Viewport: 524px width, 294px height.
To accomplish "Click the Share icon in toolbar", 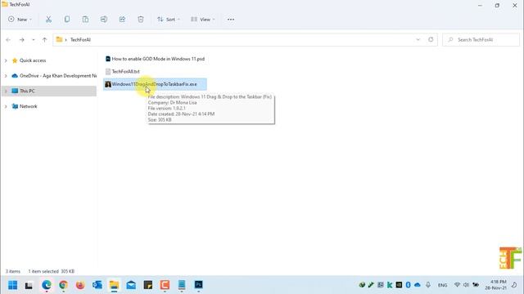I will pyautogui.click(x=122, y=20).
